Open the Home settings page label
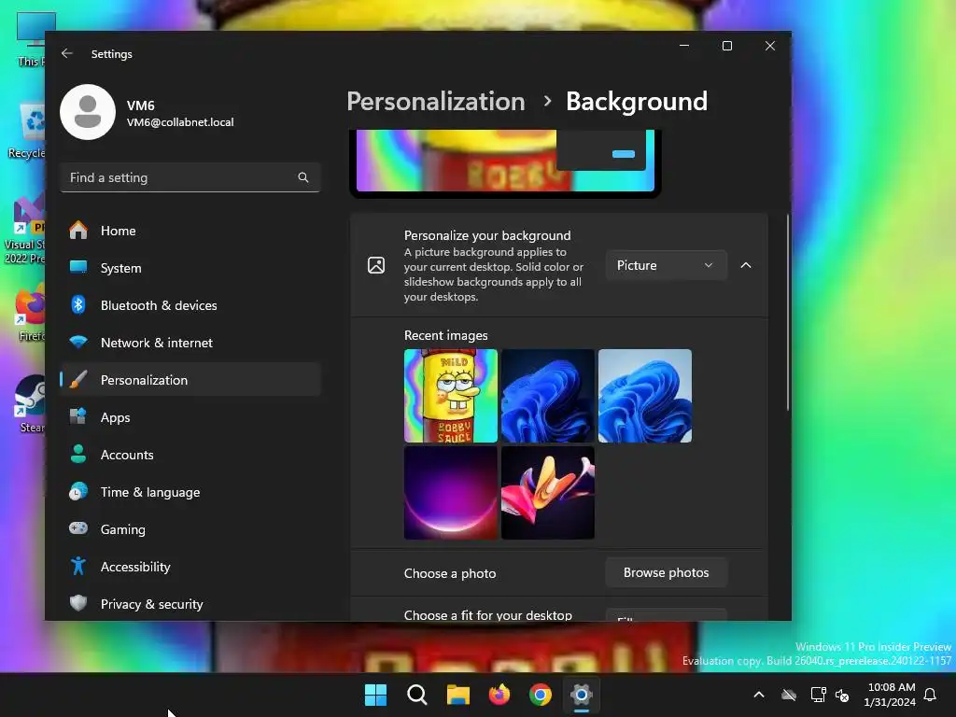 coord(119,231)
